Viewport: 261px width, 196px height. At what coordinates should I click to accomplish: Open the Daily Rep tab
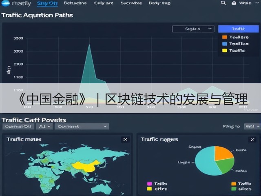click(x=159, y=3)
